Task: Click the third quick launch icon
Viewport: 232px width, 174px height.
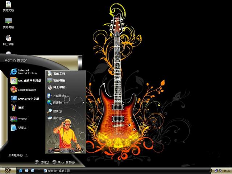Action: (x=33, y=171)
